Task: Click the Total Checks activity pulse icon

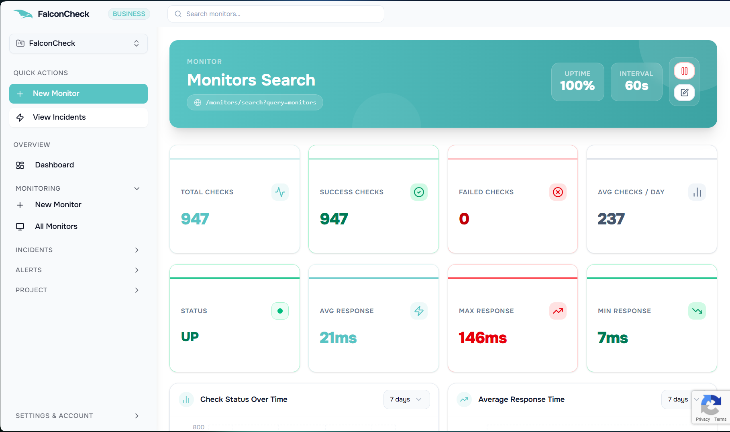Action: 280,192
